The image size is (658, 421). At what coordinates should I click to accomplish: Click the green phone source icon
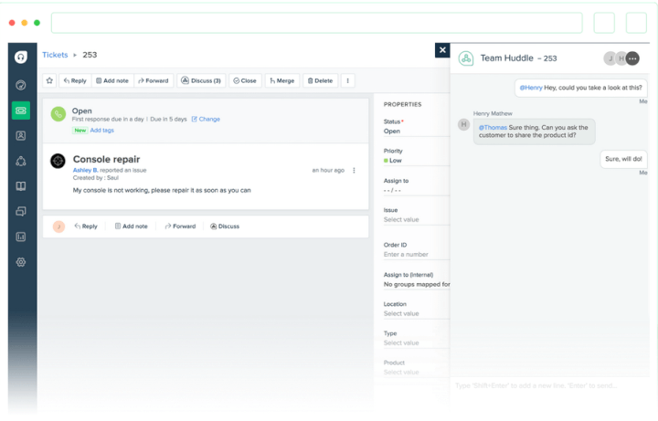click(58, 114)
